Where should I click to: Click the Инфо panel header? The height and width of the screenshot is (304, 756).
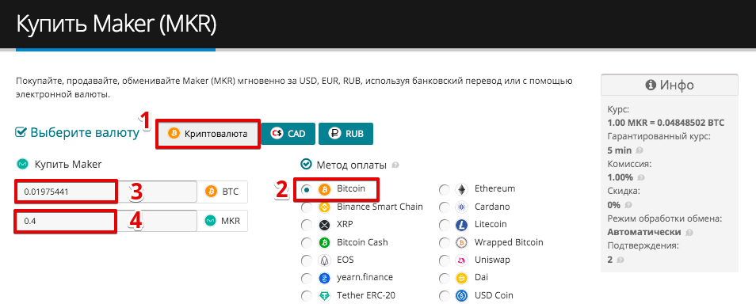pos(669,85)
